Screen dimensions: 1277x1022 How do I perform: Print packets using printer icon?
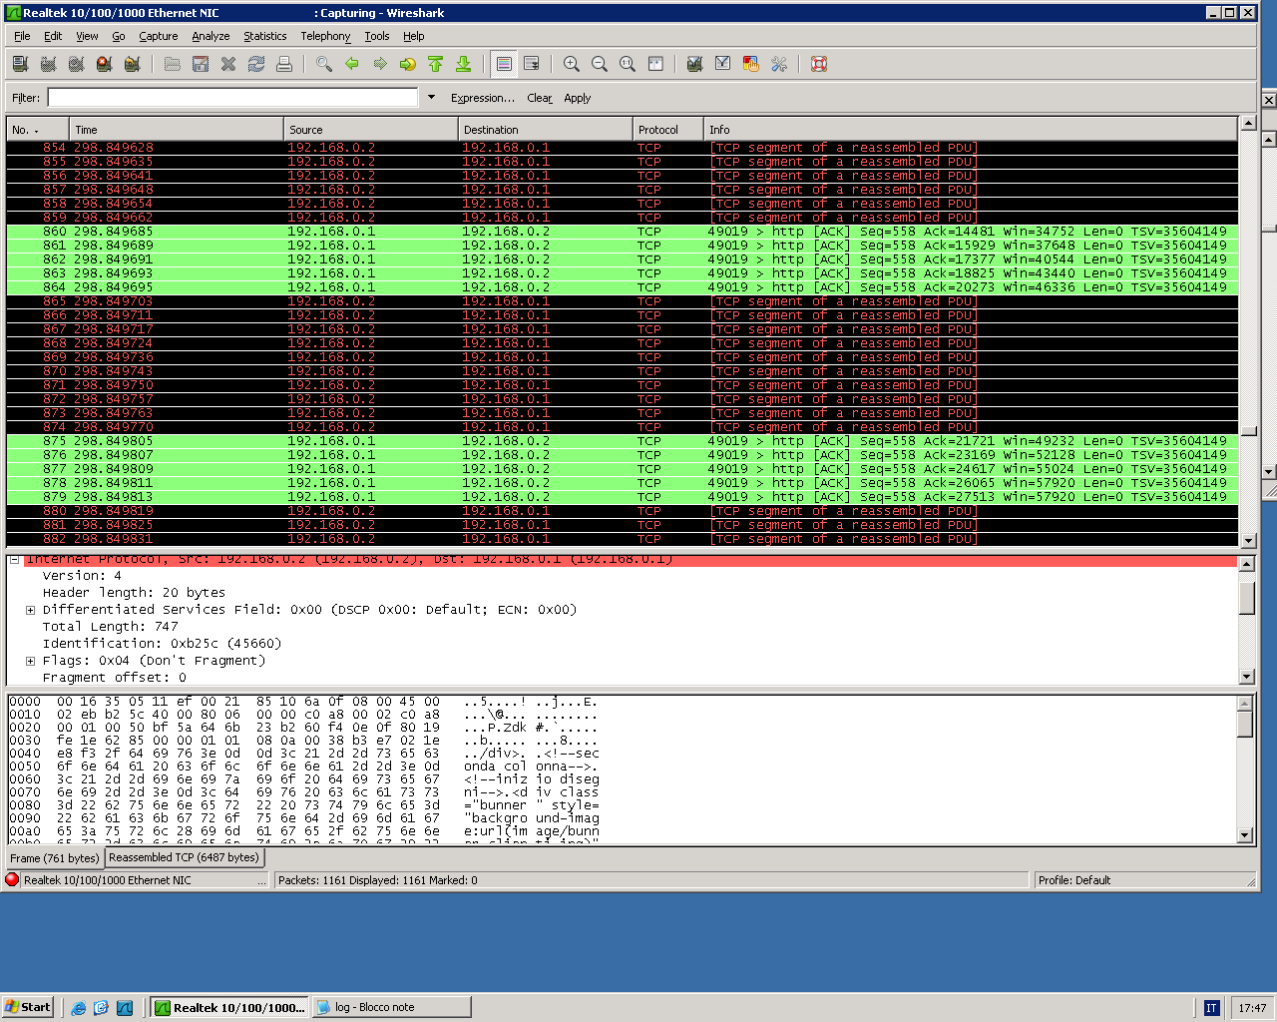284,64
